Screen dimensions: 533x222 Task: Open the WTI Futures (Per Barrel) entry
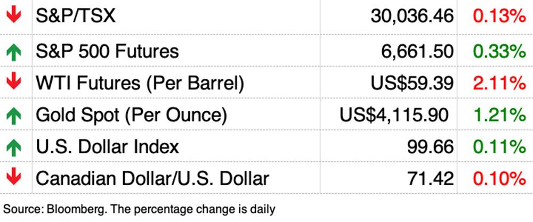[x=140, y=83]
